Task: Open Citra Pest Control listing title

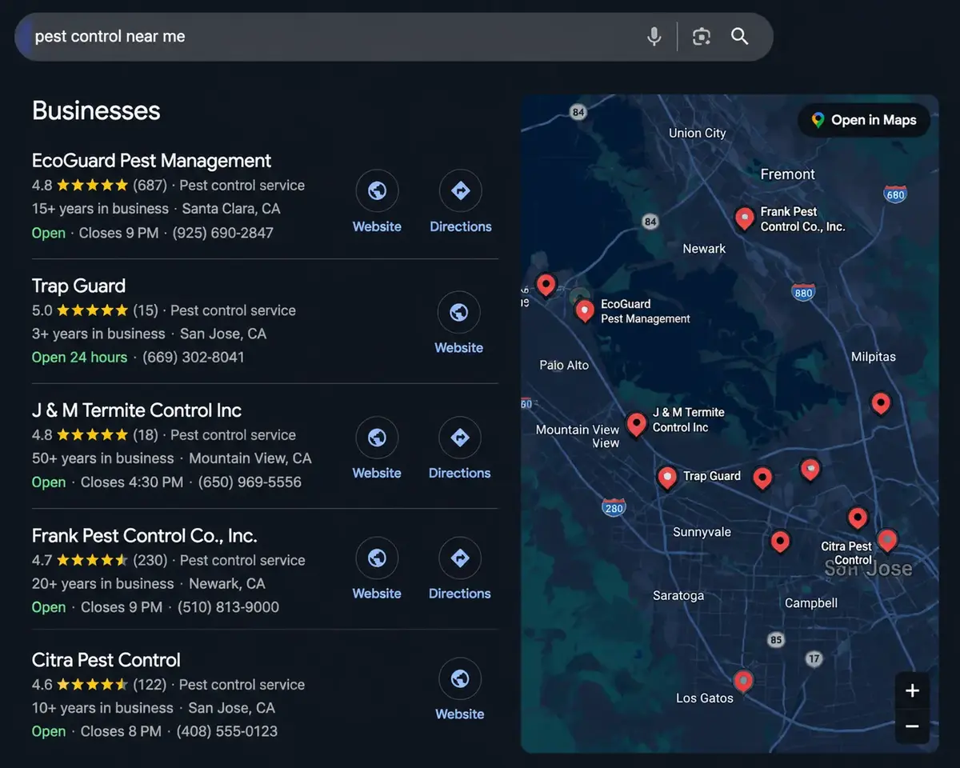Action: coord(106,660)
